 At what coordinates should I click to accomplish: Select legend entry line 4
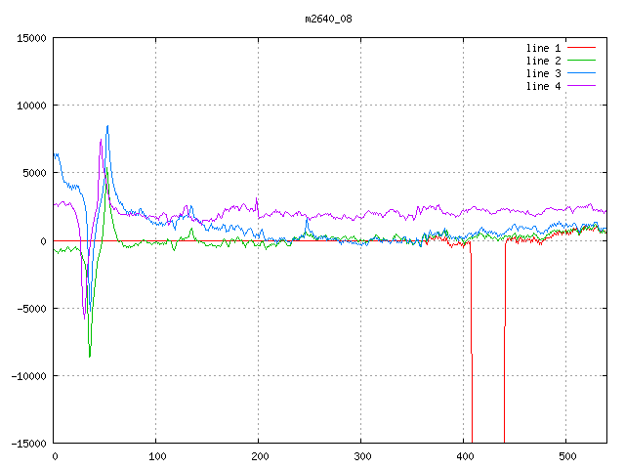pos(543,86)
